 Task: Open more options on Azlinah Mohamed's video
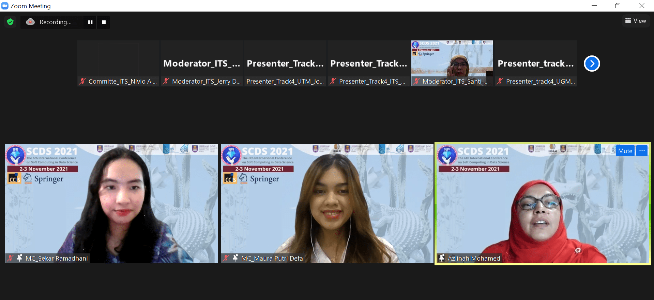(642, 151)
